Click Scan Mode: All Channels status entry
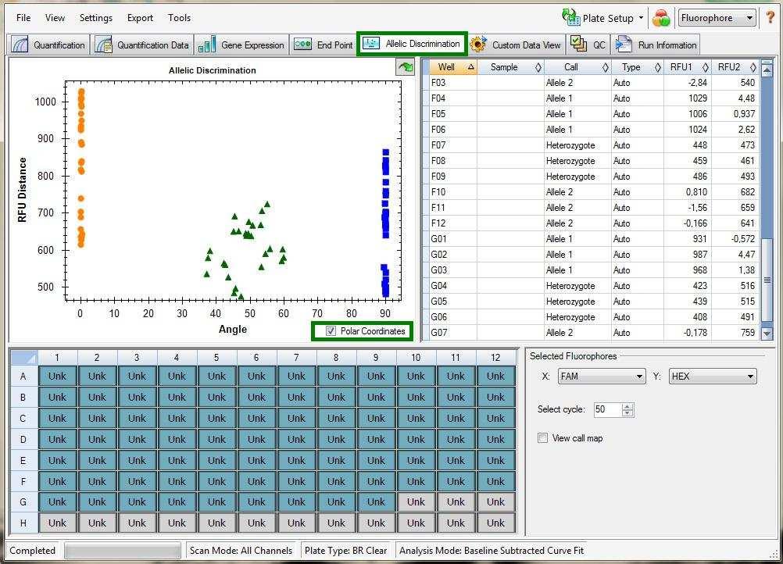The image size is (783, 564). tap(241, 551)
